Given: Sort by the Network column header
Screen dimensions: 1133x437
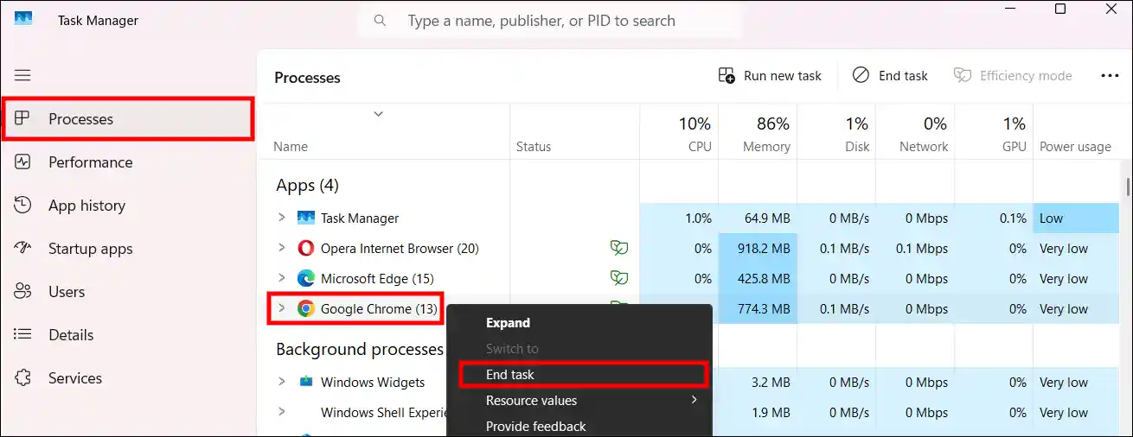Looking at the screenshot, I should (x=915, y=134).
